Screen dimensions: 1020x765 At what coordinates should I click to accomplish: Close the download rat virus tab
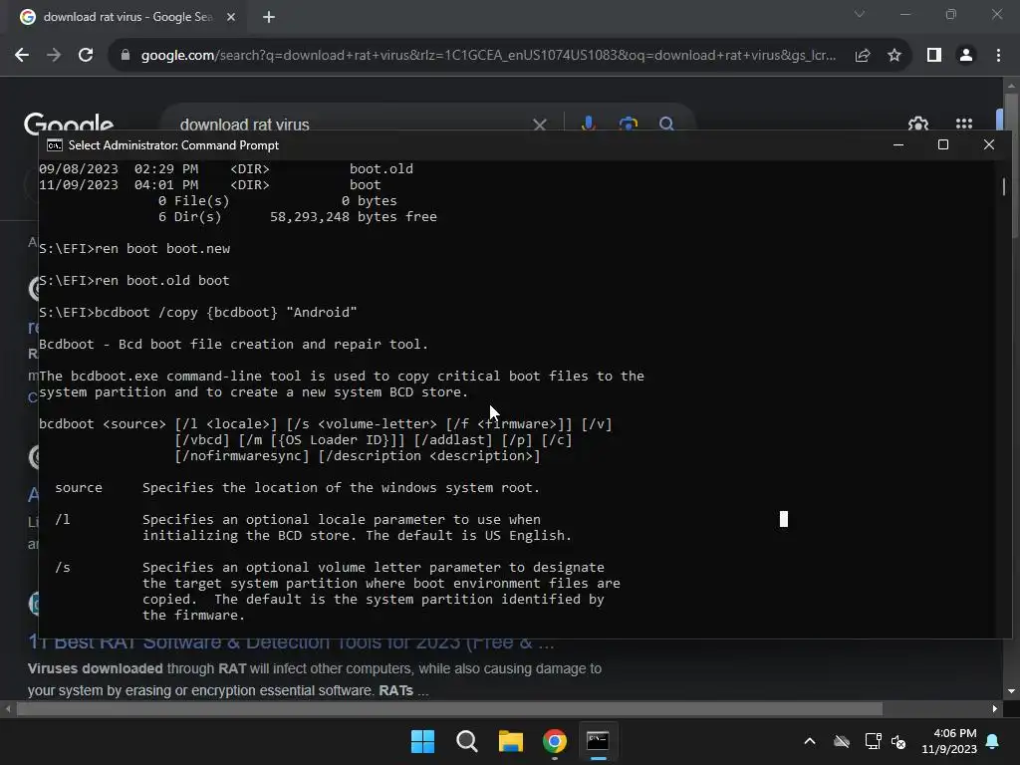231,17
